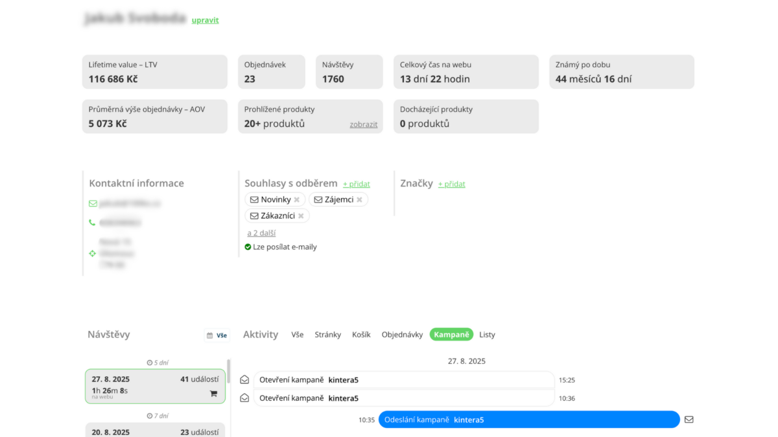The image size is (778, 437).
Task: Click the green phone icon in contact info
Action: 92,223
